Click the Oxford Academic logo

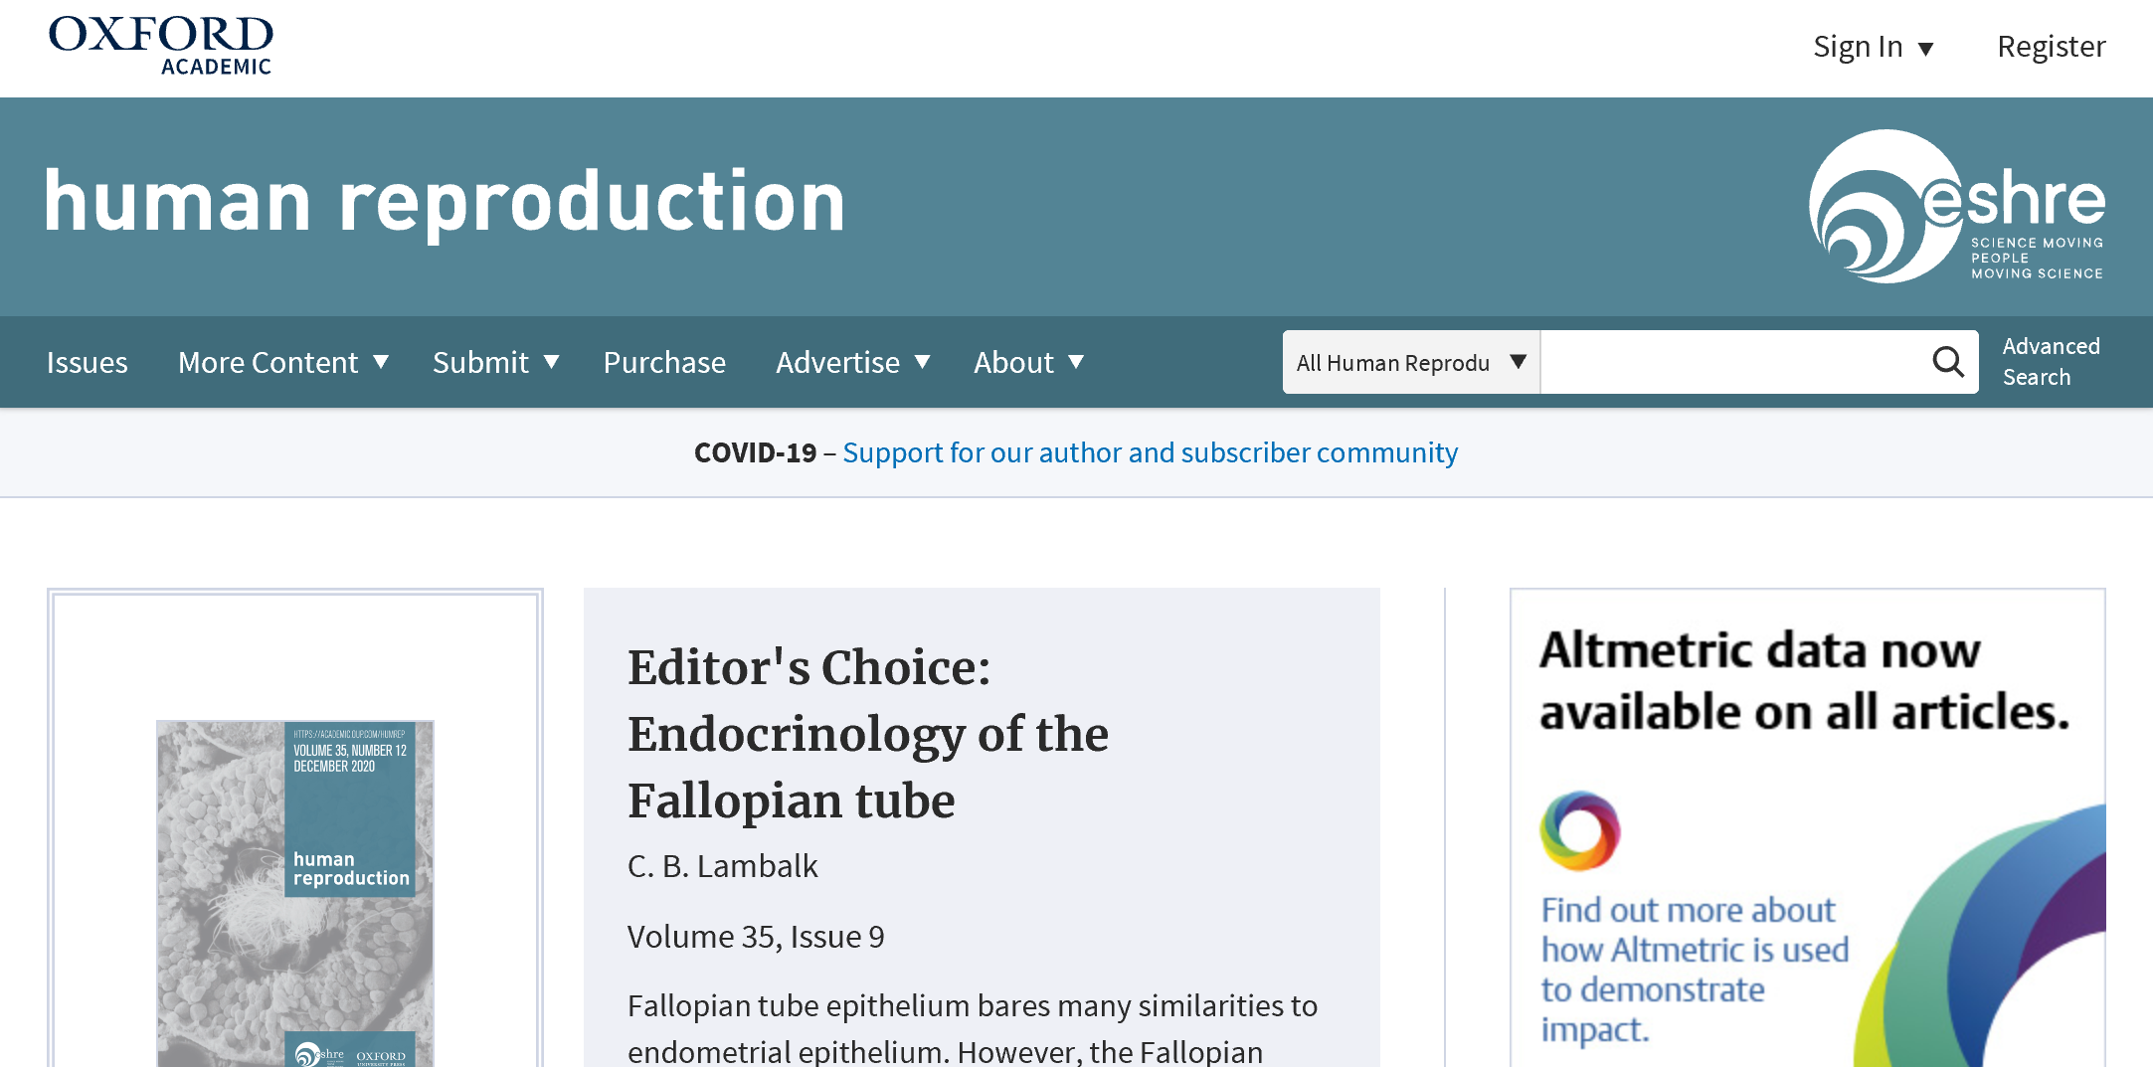pos(160,46)
